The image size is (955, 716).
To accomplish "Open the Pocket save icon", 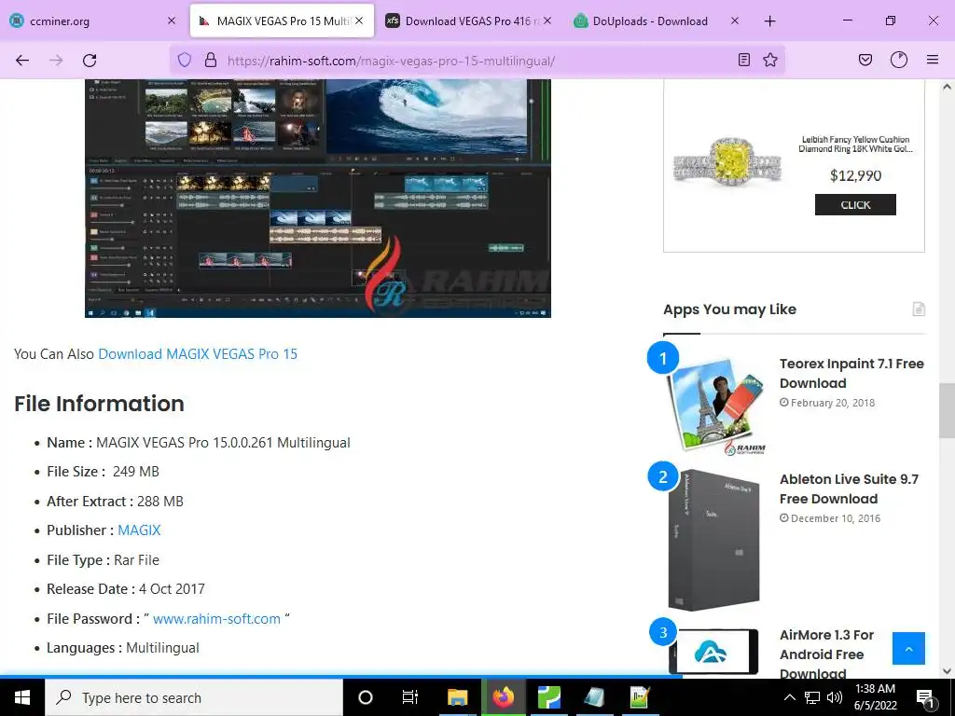I will pyautogui.click(x=865, y=61).
